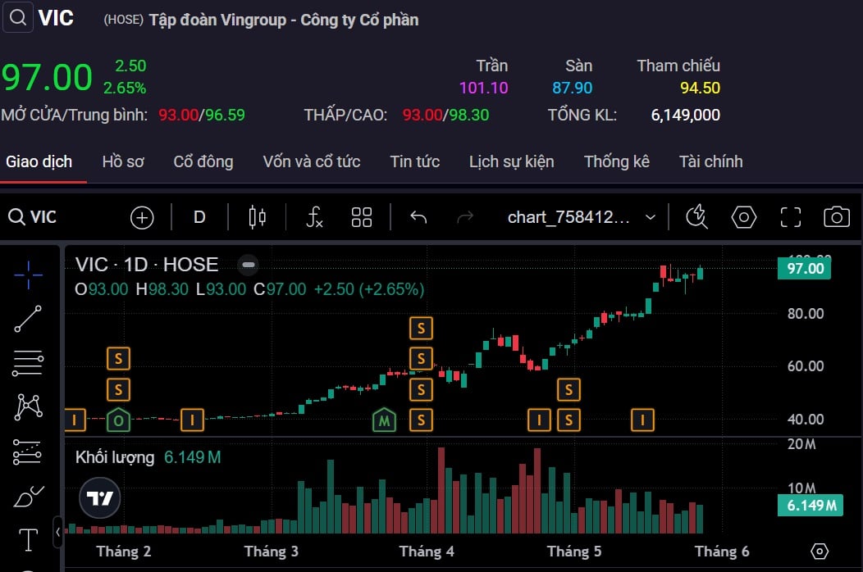Click the redo arrow in chart toolbar
This screenshot has height=572, width=863.
(x=465, y=217)
